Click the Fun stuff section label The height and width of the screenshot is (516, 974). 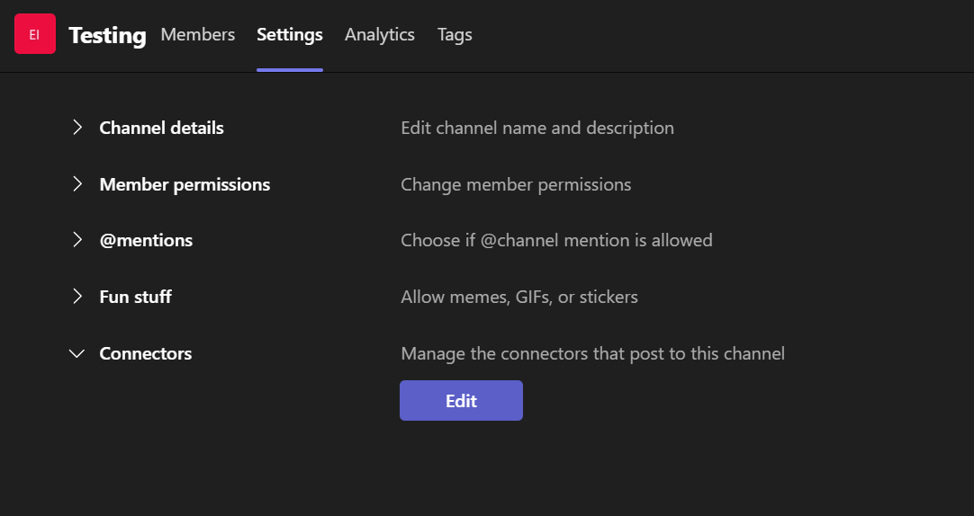click(x=135, y=297)
